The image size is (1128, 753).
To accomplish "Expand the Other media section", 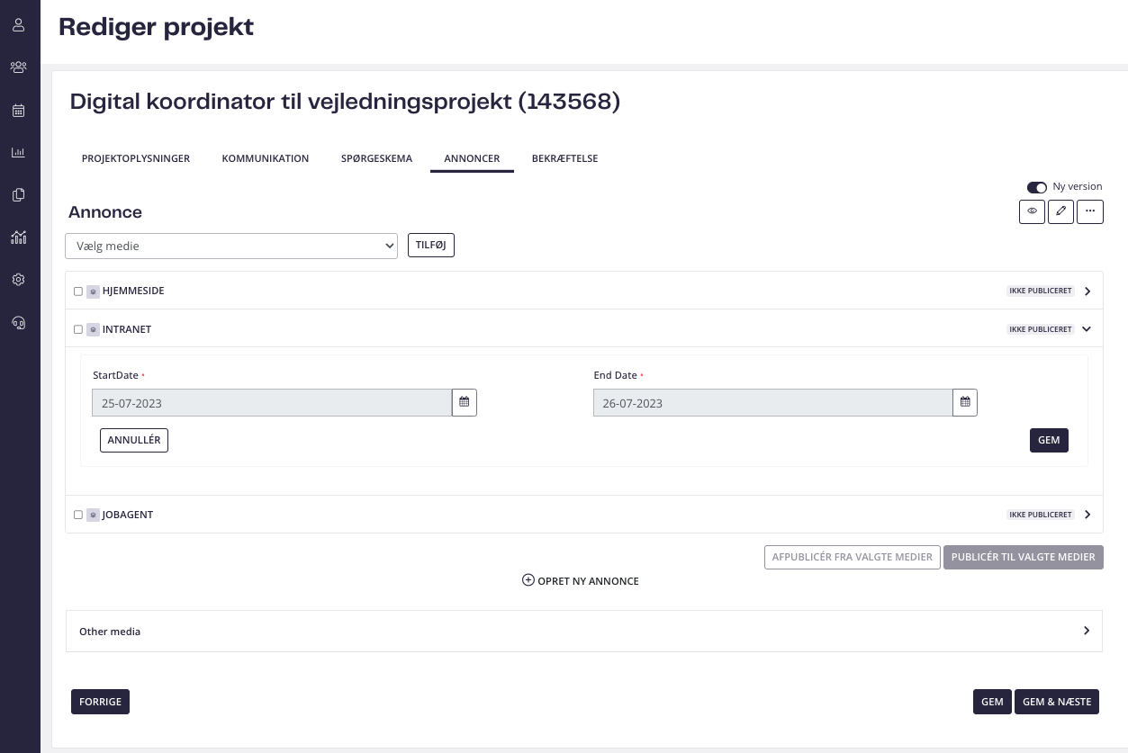I will 584,632.
